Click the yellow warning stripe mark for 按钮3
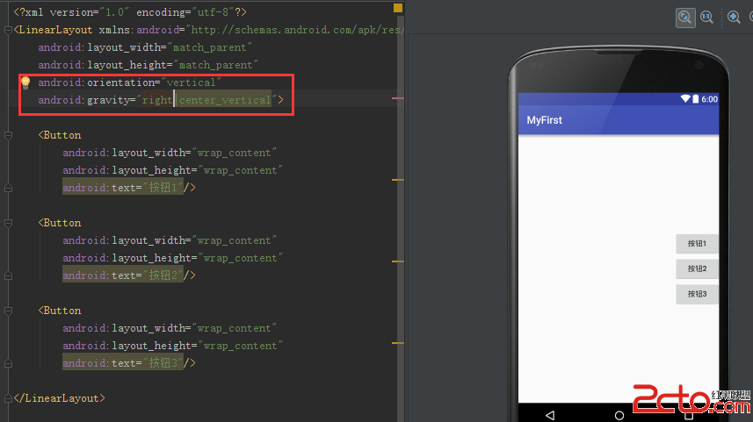Screen dimensions: 753x422 pos(398,343)
